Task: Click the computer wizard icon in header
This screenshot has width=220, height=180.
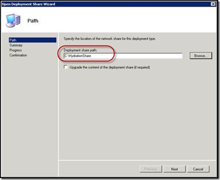Action: 13,21
